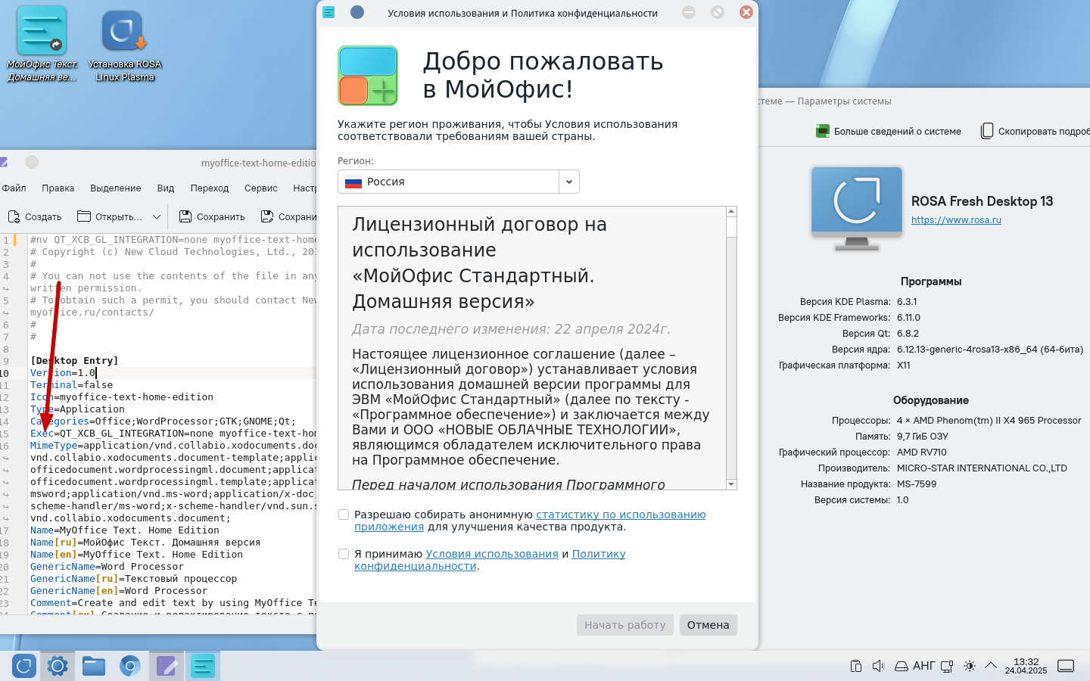Open the Файл menu in the text editor

(x=14, y=188)
